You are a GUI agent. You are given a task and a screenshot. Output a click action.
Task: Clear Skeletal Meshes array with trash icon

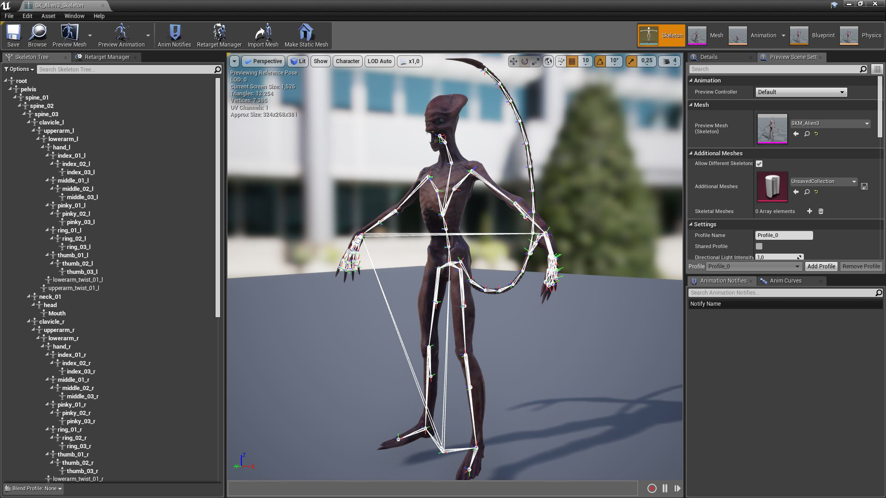(x=821, y=211)
